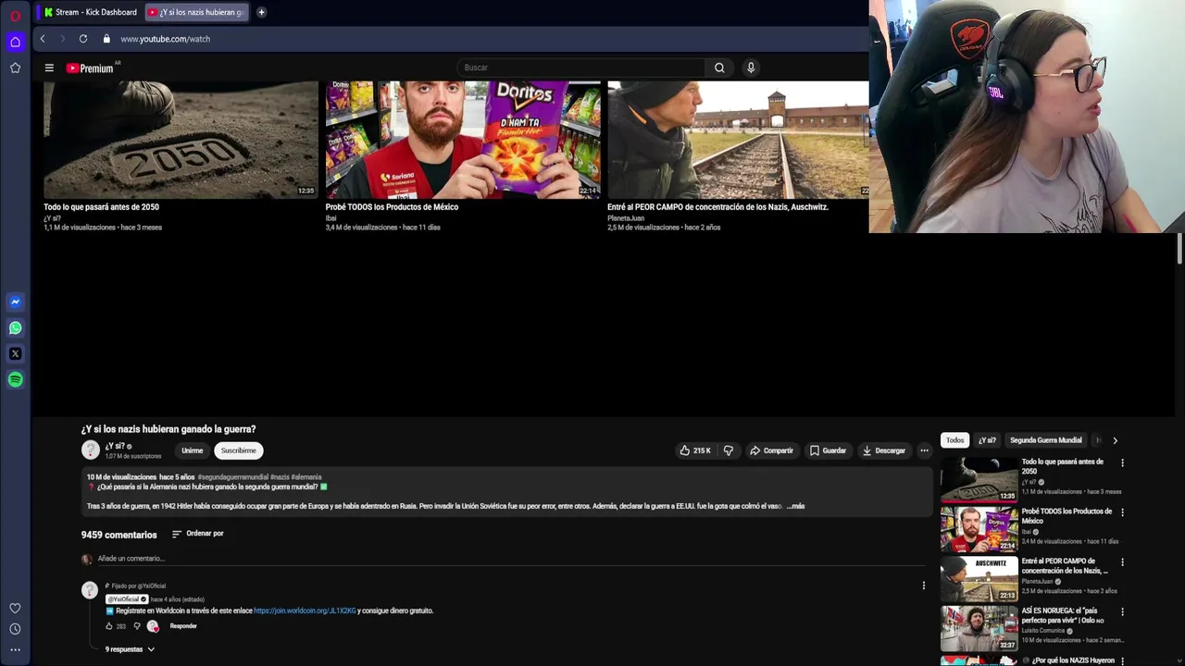Click the address bar URL field
This screenshot has height=666, width=1185.
[481, 39]
